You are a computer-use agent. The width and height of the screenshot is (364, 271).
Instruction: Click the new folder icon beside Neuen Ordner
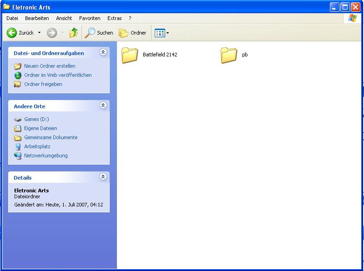tap(18, 66)
